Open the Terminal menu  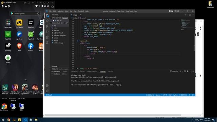coord(81,11)
